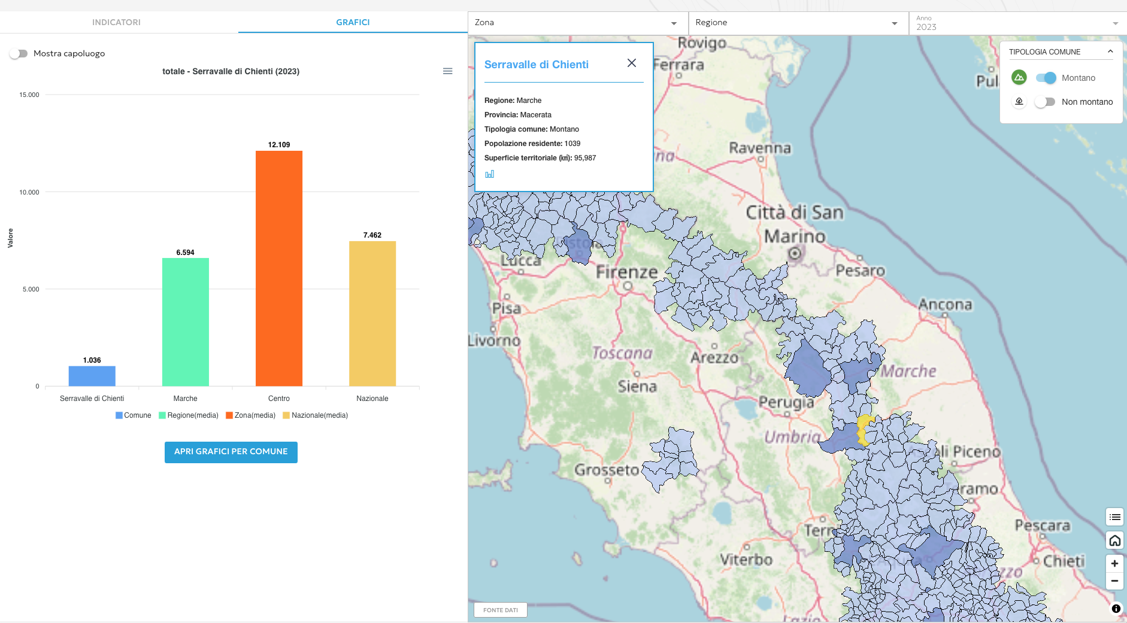Toggle the Mostra capoluogo switch

pos(19,53)
